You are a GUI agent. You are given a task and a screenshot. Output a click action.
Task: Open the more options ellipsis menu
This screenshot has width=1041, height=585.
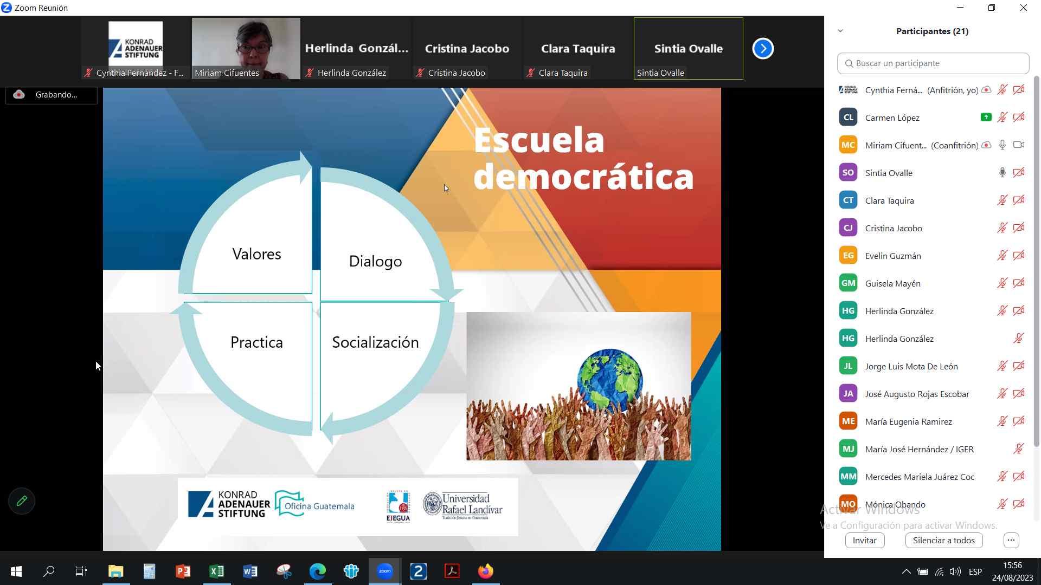(x=1011, y=540)
